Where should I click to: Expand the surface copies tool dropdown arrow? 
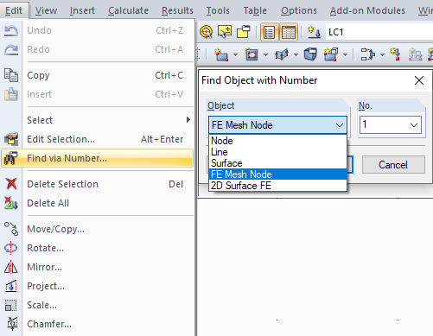click(x=345, y=54)
